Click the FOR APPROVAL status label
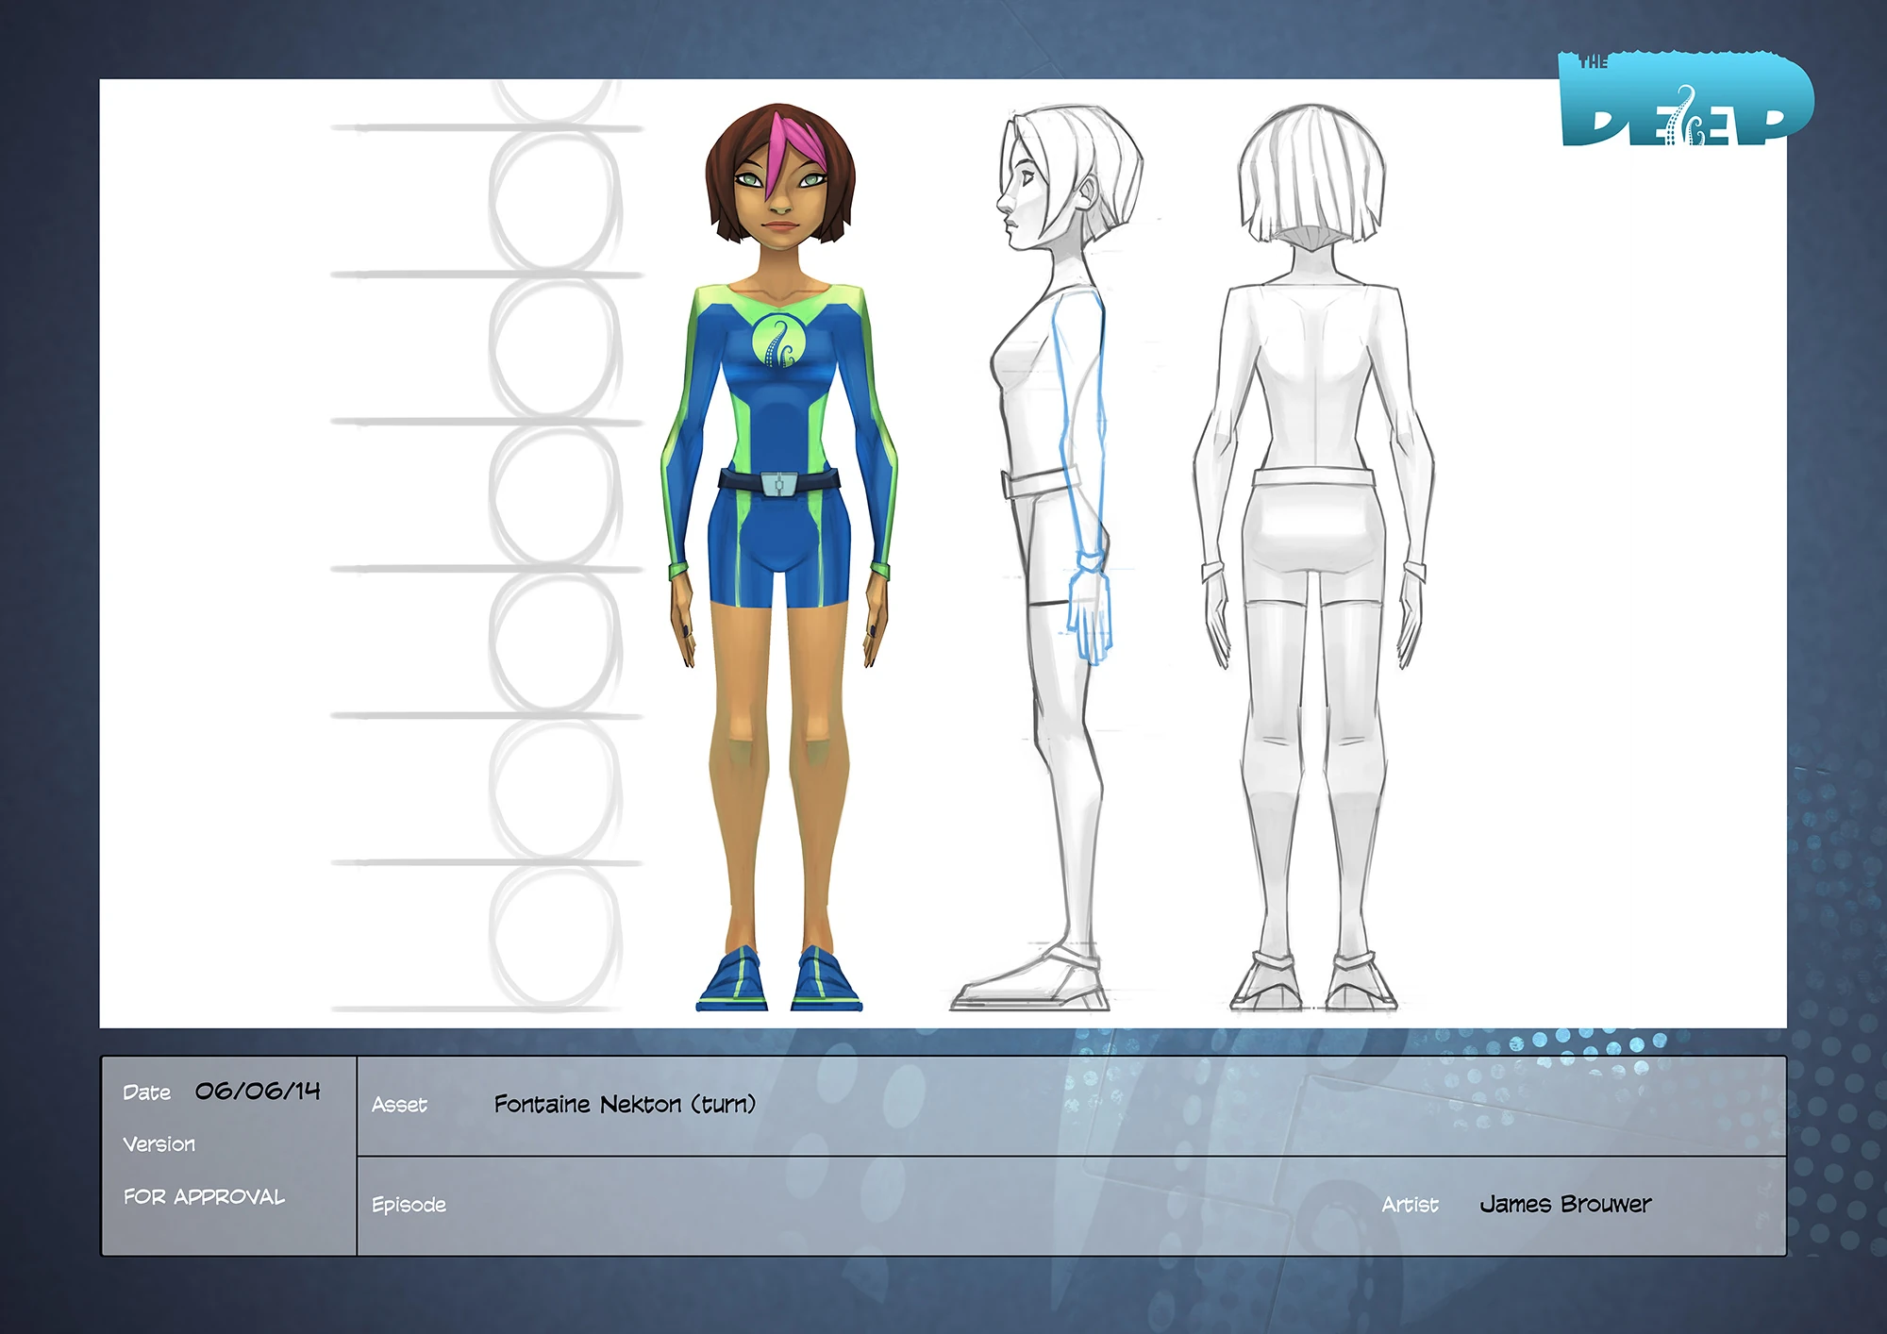1887x1334 pixels. pos(204,1198)
